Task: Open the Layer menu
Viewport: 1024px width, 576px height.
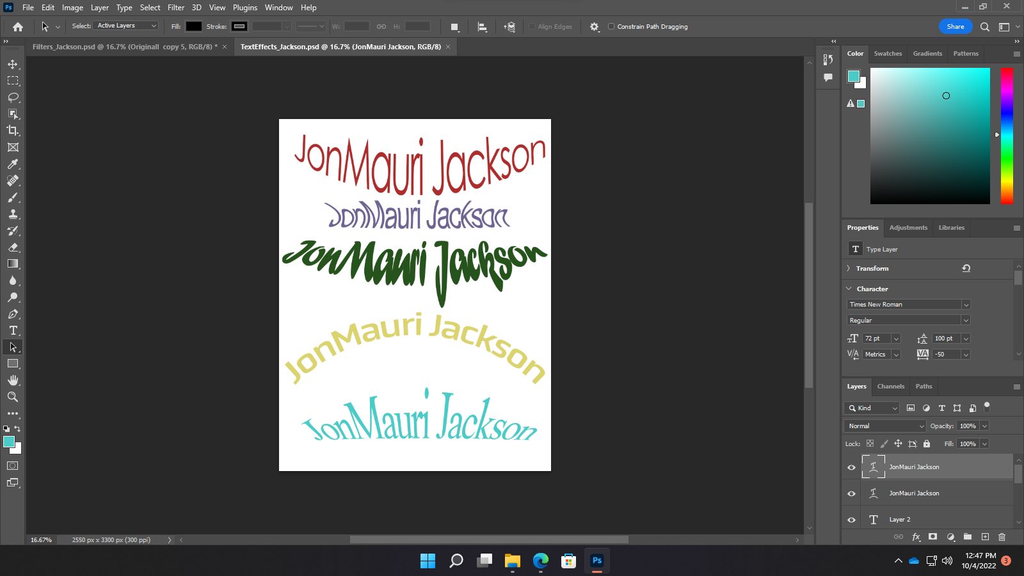Action: point(99,8)
